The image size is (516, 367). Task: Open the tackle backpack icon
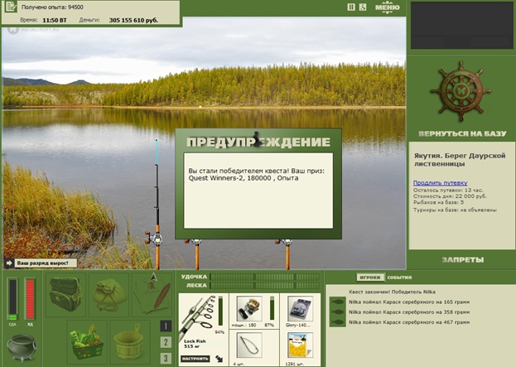65,295
